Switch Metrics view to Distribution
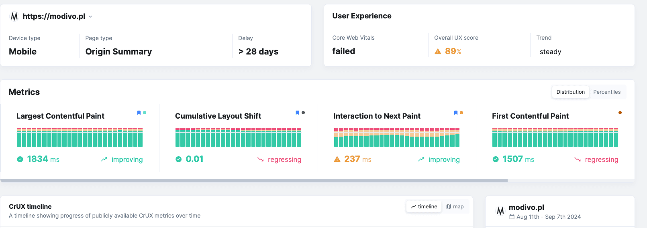This screenshot has width=647, height=228. point(570,92)
